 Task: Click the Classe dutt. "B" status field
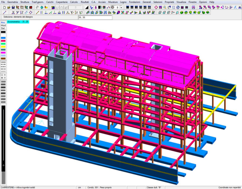(x=156, y=187)
